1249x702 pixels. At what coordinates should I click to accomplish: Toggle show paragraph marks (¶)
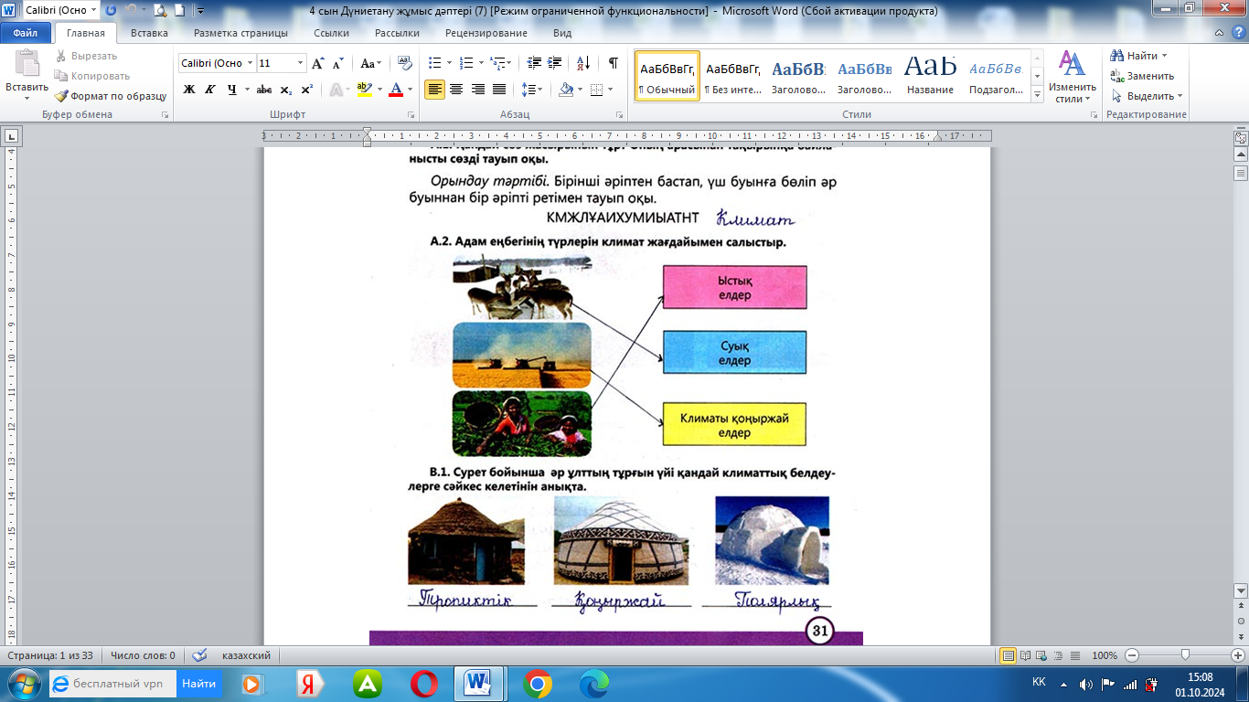pyautogui.click(x=613, y=63)
